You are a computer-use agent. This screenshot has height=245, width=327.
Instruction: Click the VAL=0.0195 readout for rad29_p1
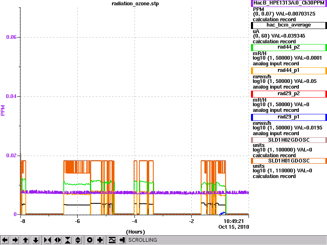pyautogui.click(x=308, y=128)
